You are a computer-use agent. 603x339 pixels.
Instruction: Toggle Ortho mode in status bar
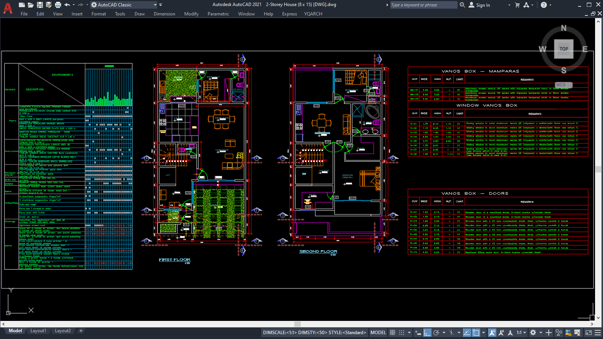coord(427,333)
